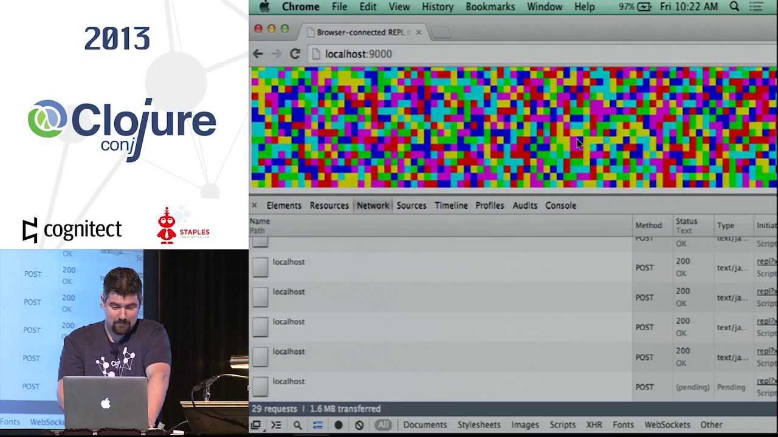This screenshot has height=437, width=778.
Task: Filter requests by XHR
Action: tap(594, 425)
